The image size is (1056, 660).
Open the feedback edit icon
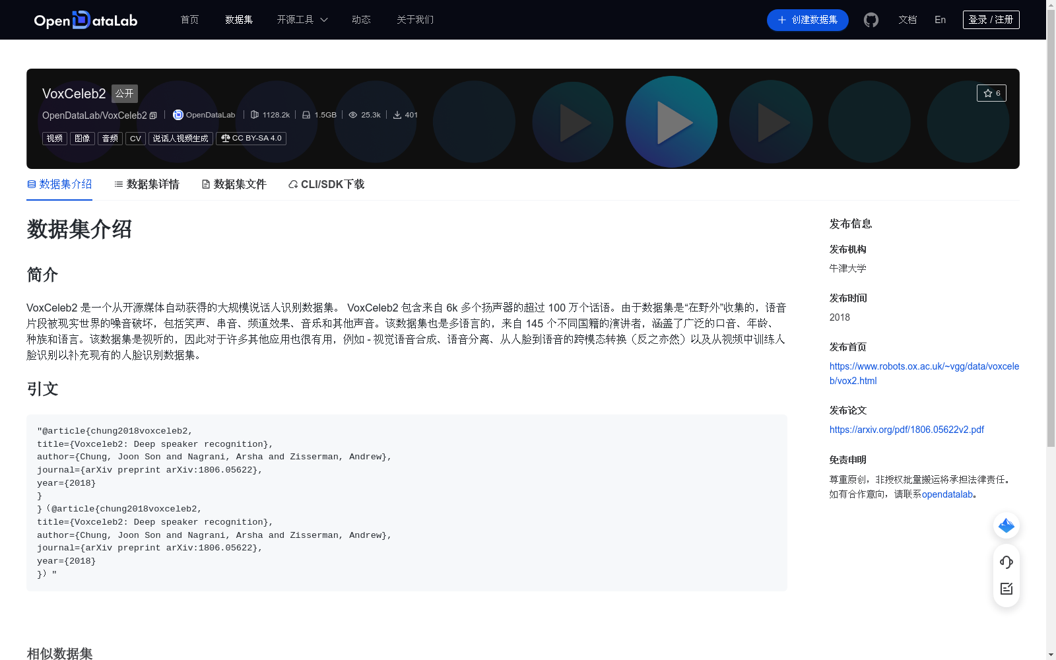(x=1006, y=589)
